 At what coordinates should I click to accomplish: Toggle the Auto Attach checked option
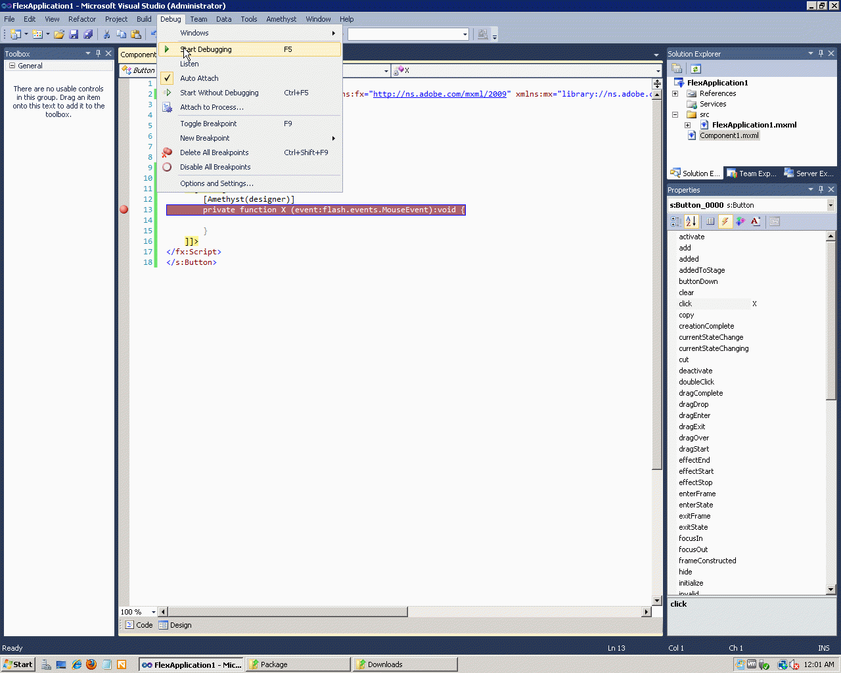pyautogui.click(x=250, y=78)
